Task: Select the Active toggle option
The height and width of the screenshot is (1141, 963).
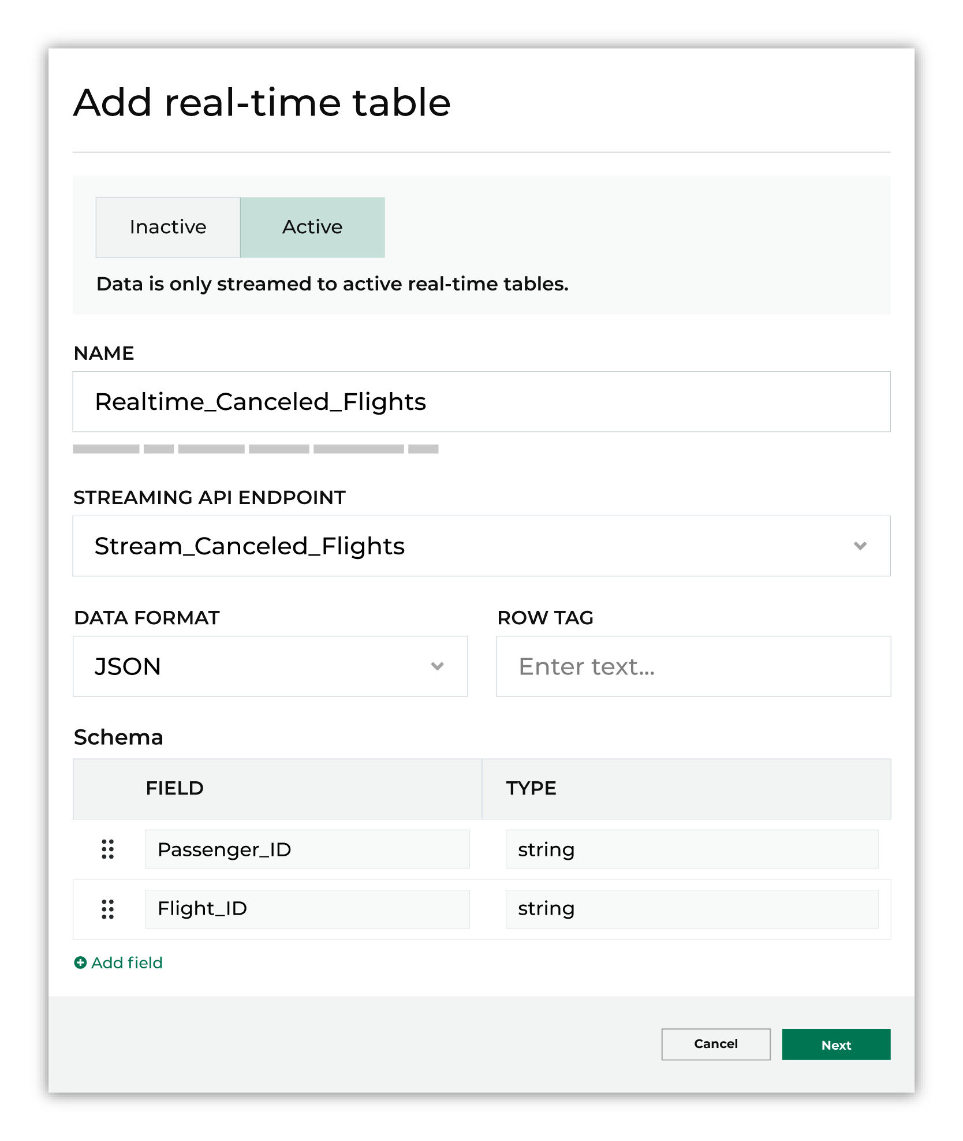Action: (x=312, y=227)
